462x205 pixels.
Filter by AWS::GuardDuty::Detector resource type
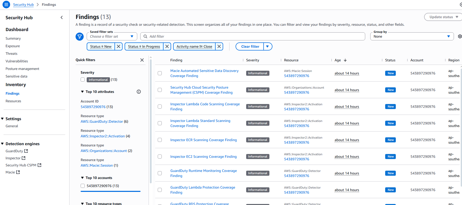(102, 121)
